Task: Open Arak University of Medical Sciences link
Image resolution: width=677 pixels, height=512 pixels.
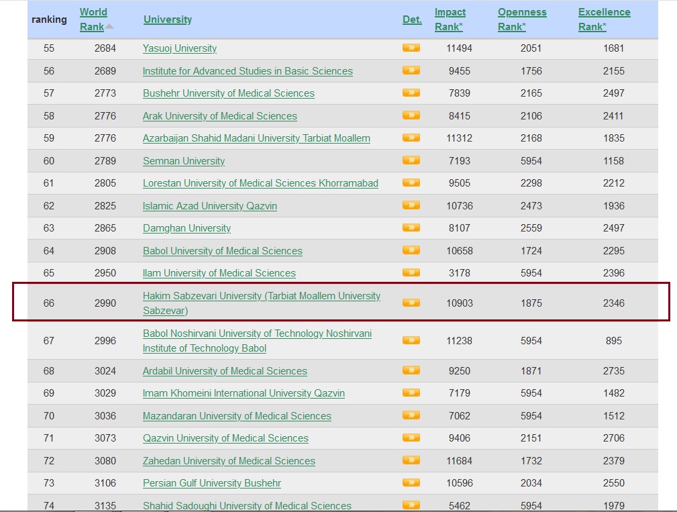Action: (x=220, y=115)
